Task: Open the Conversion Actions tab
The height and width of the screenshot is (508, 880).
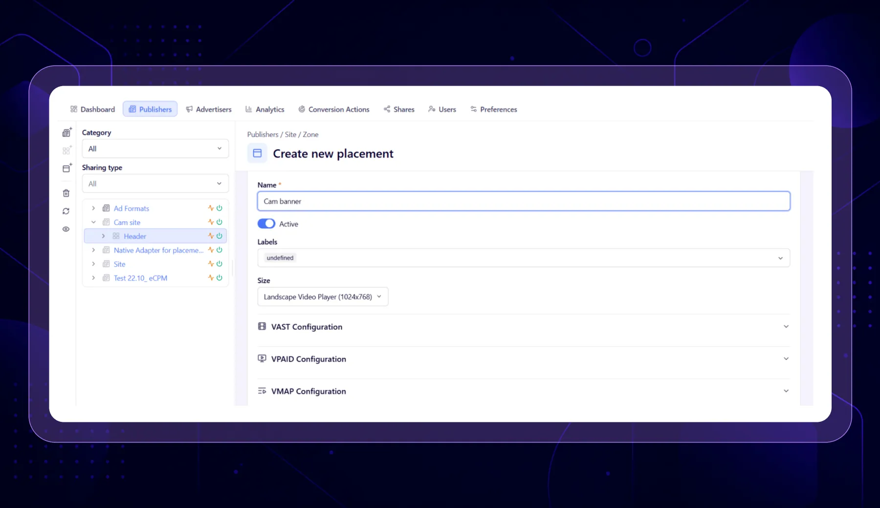Action: (334, 109)
